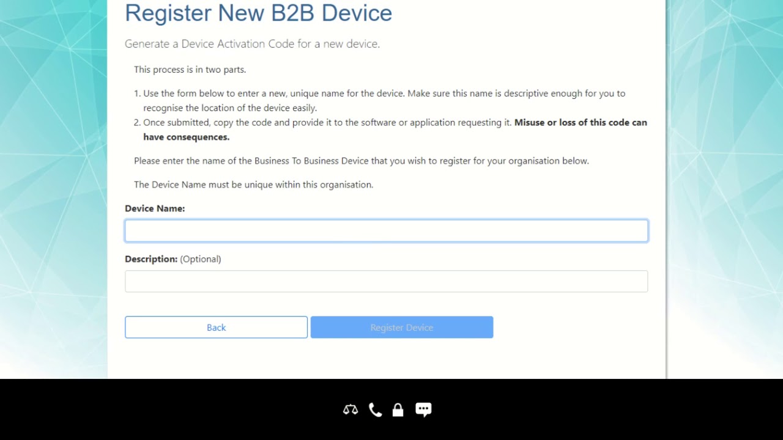This screenshot has width=783, height=440.
Task: Click the padlock privacy icon
Action: [398, 409]
